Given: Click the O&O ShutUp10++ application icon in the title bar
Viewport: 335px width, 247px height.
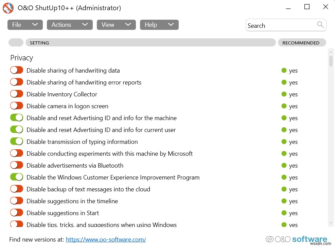Looking at the screenshot, I should tap(8, 8).
